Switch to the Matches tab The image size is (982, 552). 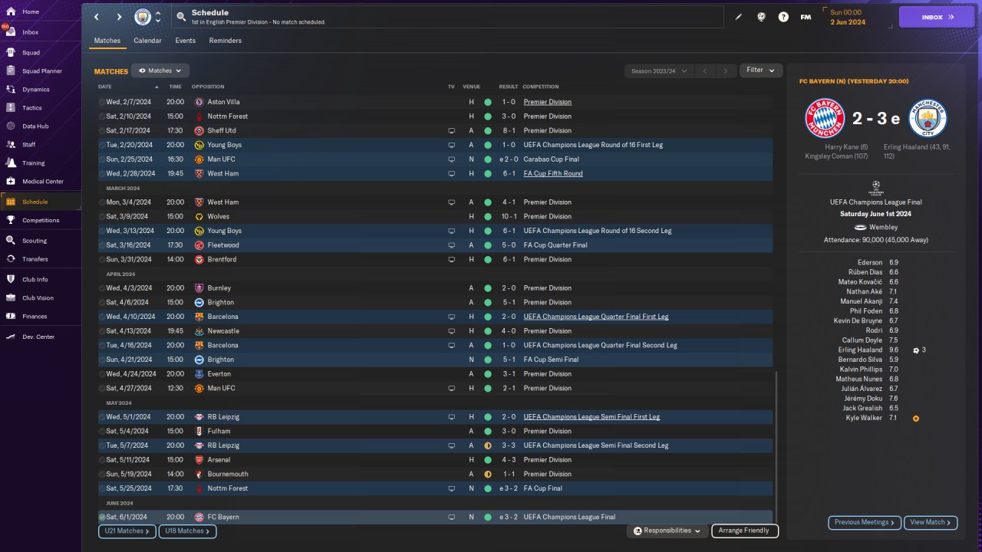[x=107, y=41]
